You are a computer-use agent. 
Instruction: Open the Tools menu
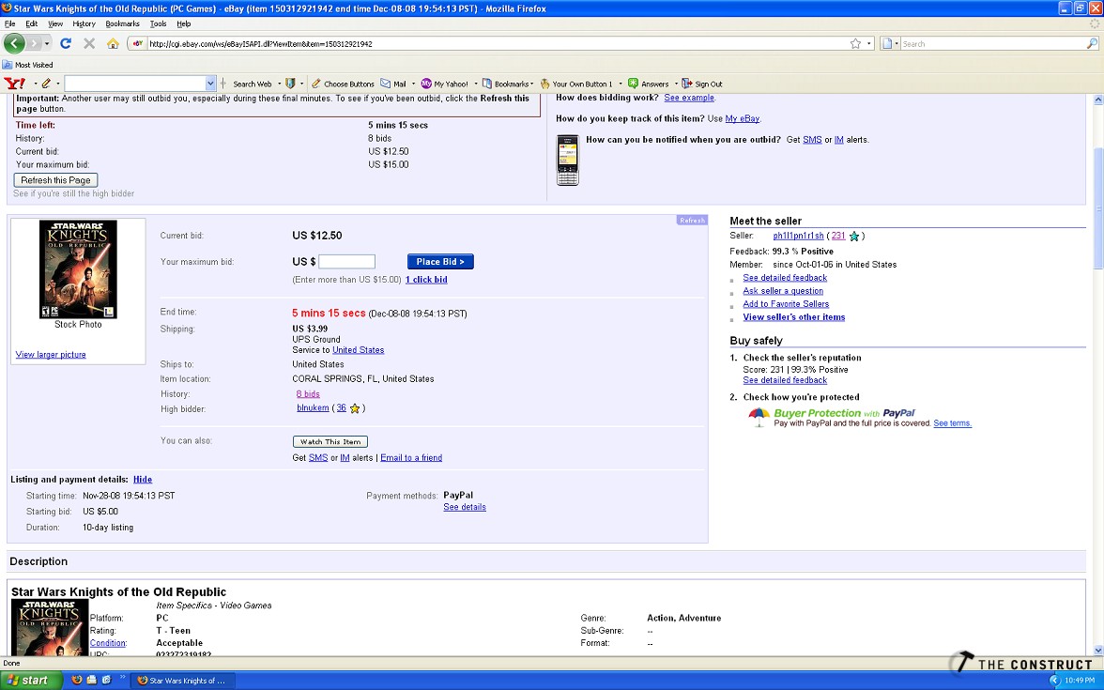pyautogui.click(x=159, y=24)
